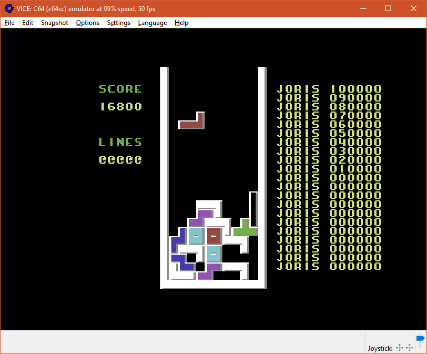
Task: Open the Help menu
Action: 181,23
